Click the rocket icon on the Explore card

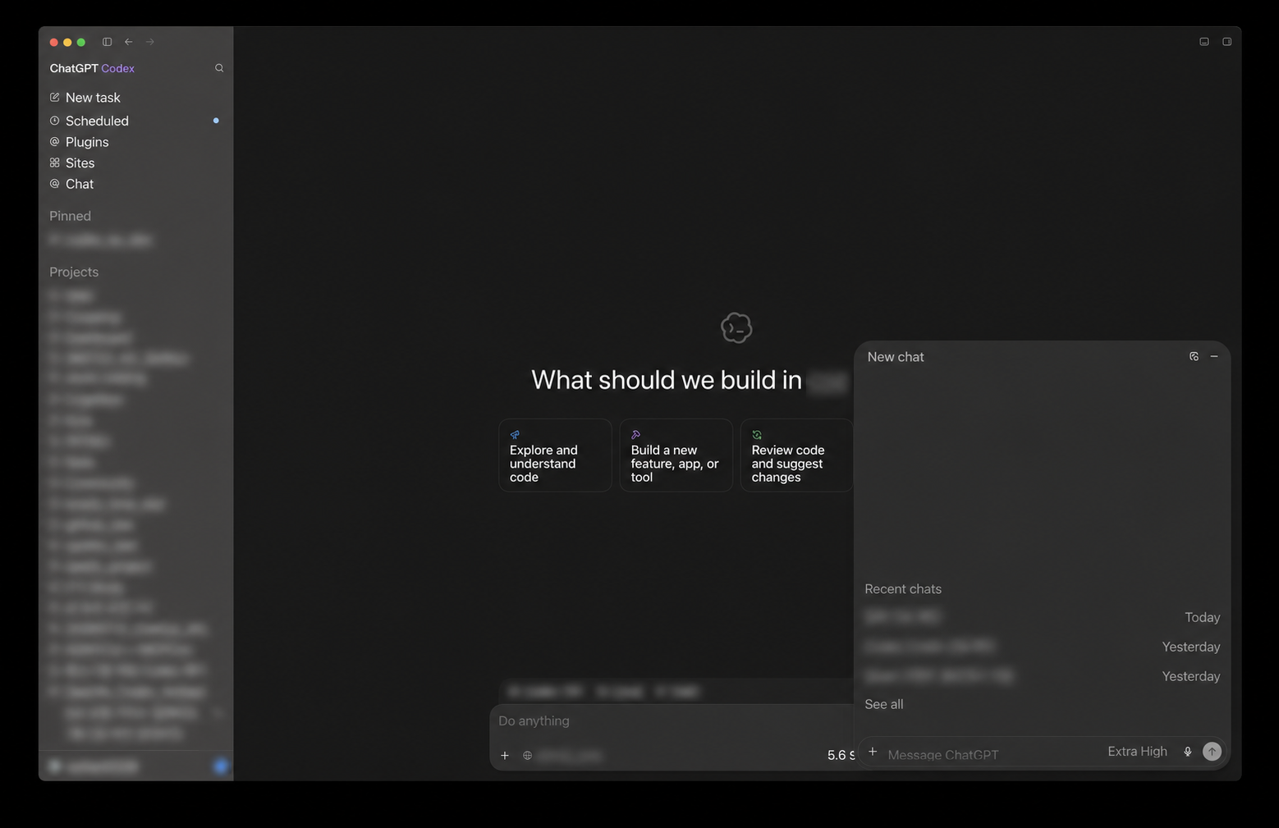(x=515, y=435)
